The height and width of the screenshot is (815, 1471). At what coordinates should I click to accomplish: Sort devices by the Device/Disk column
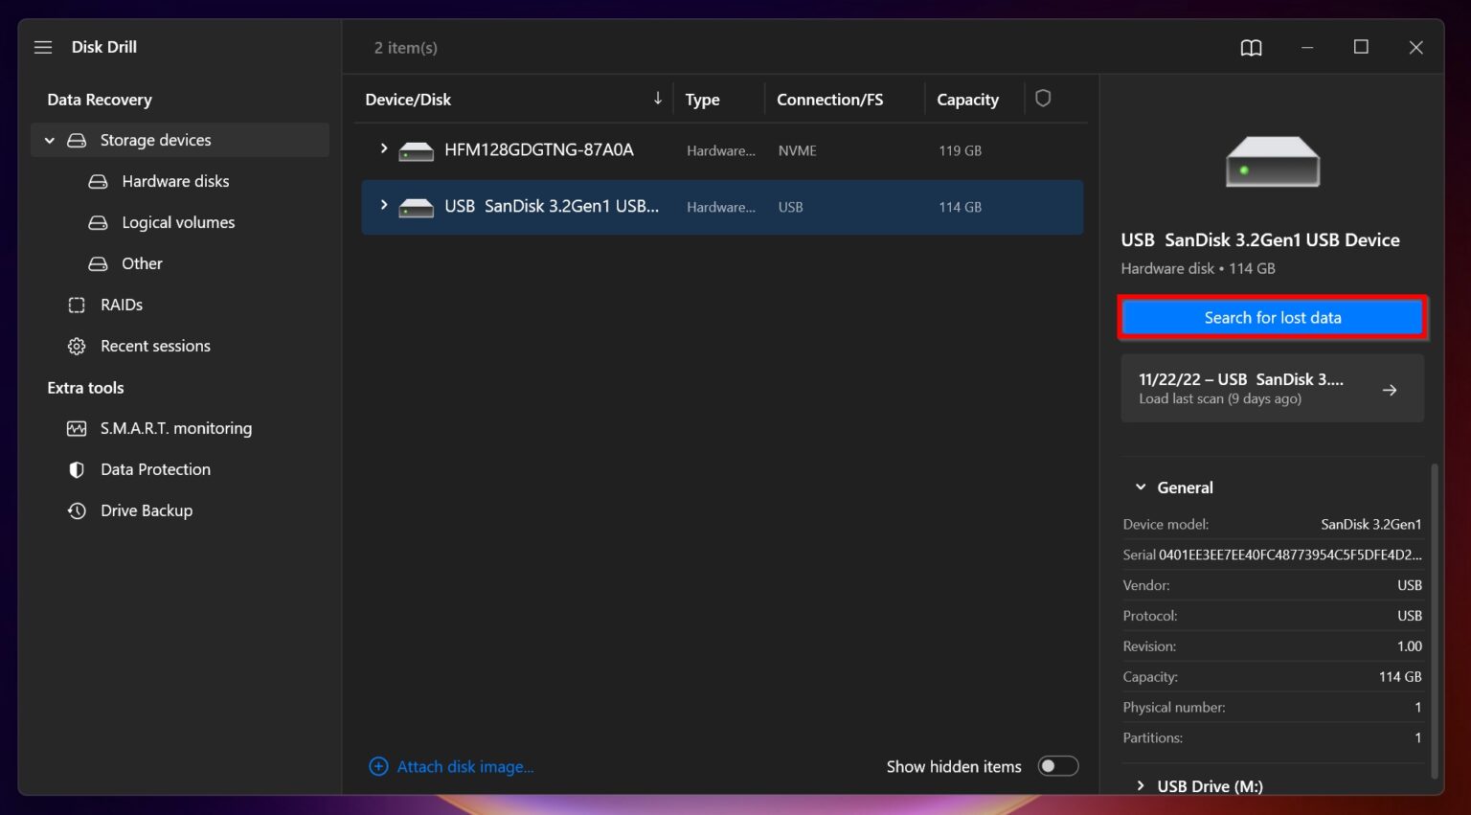click(408, 99)
